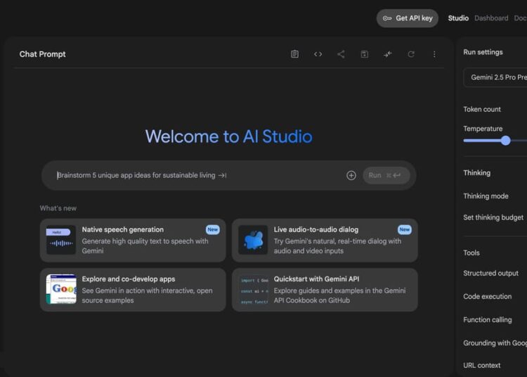Click the Chat Prompt title
527x377 pixels.
click(43, 54)
